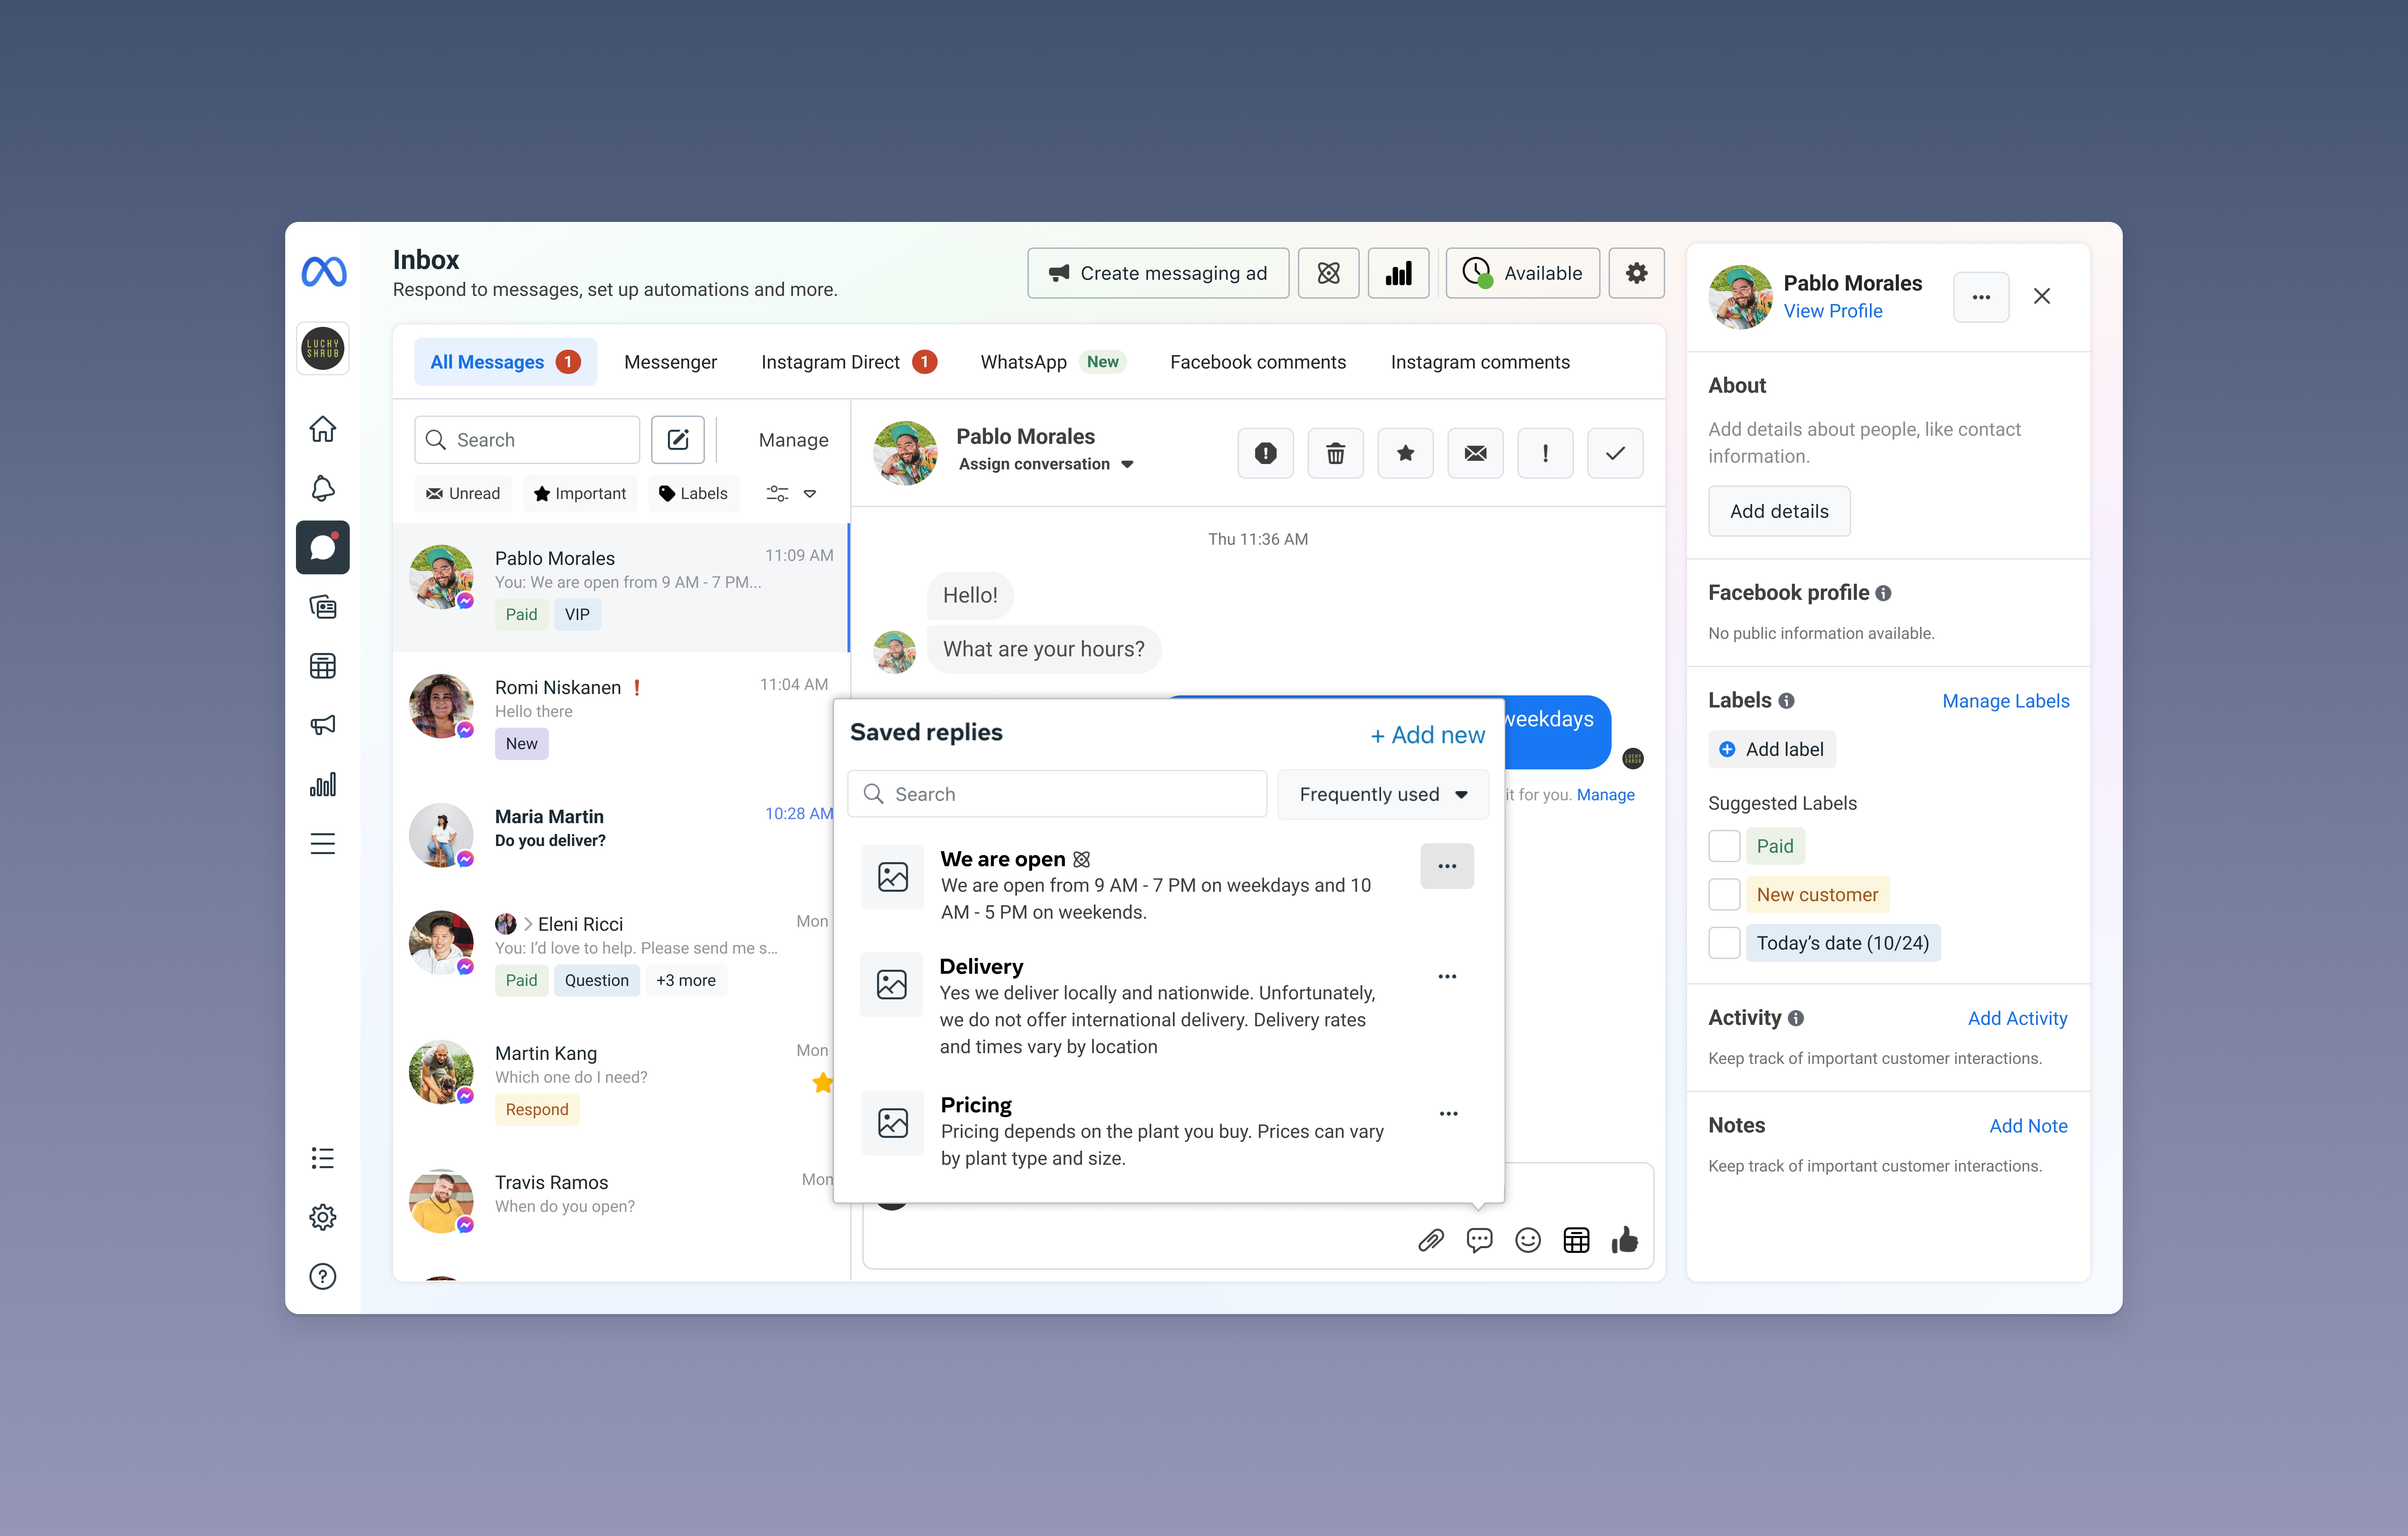Switch to Facebook comments tab

(x=1258, y=362)
